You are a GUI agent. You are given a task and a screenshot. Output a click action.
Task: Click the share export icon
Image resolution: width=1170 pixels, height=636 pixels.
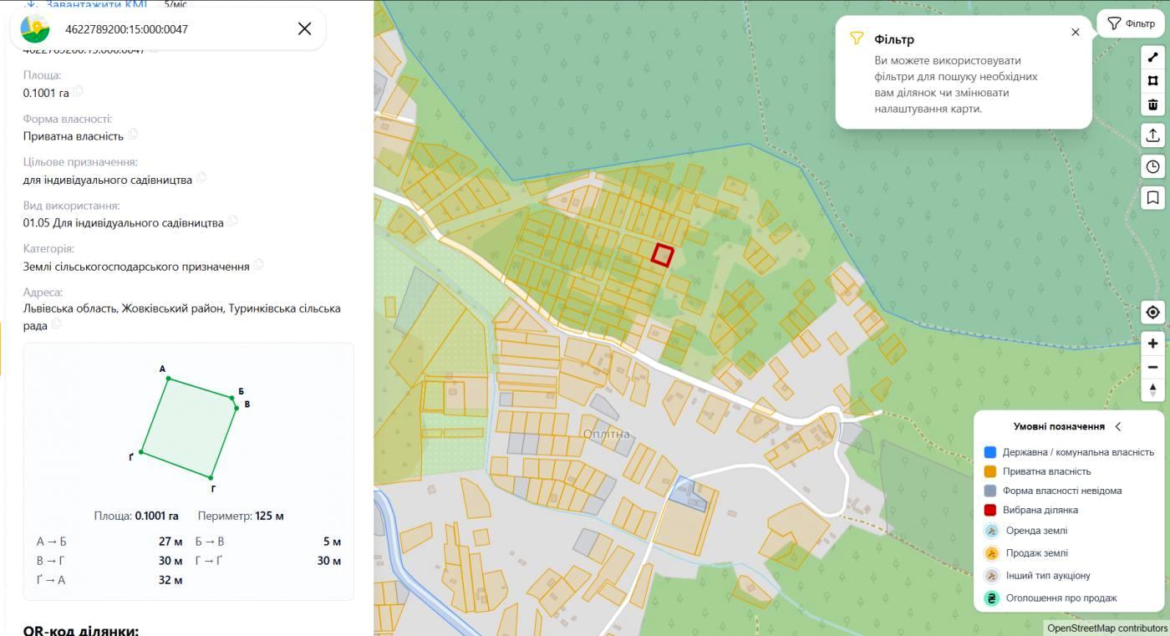pyautogui.click(x=1152, y=135)
